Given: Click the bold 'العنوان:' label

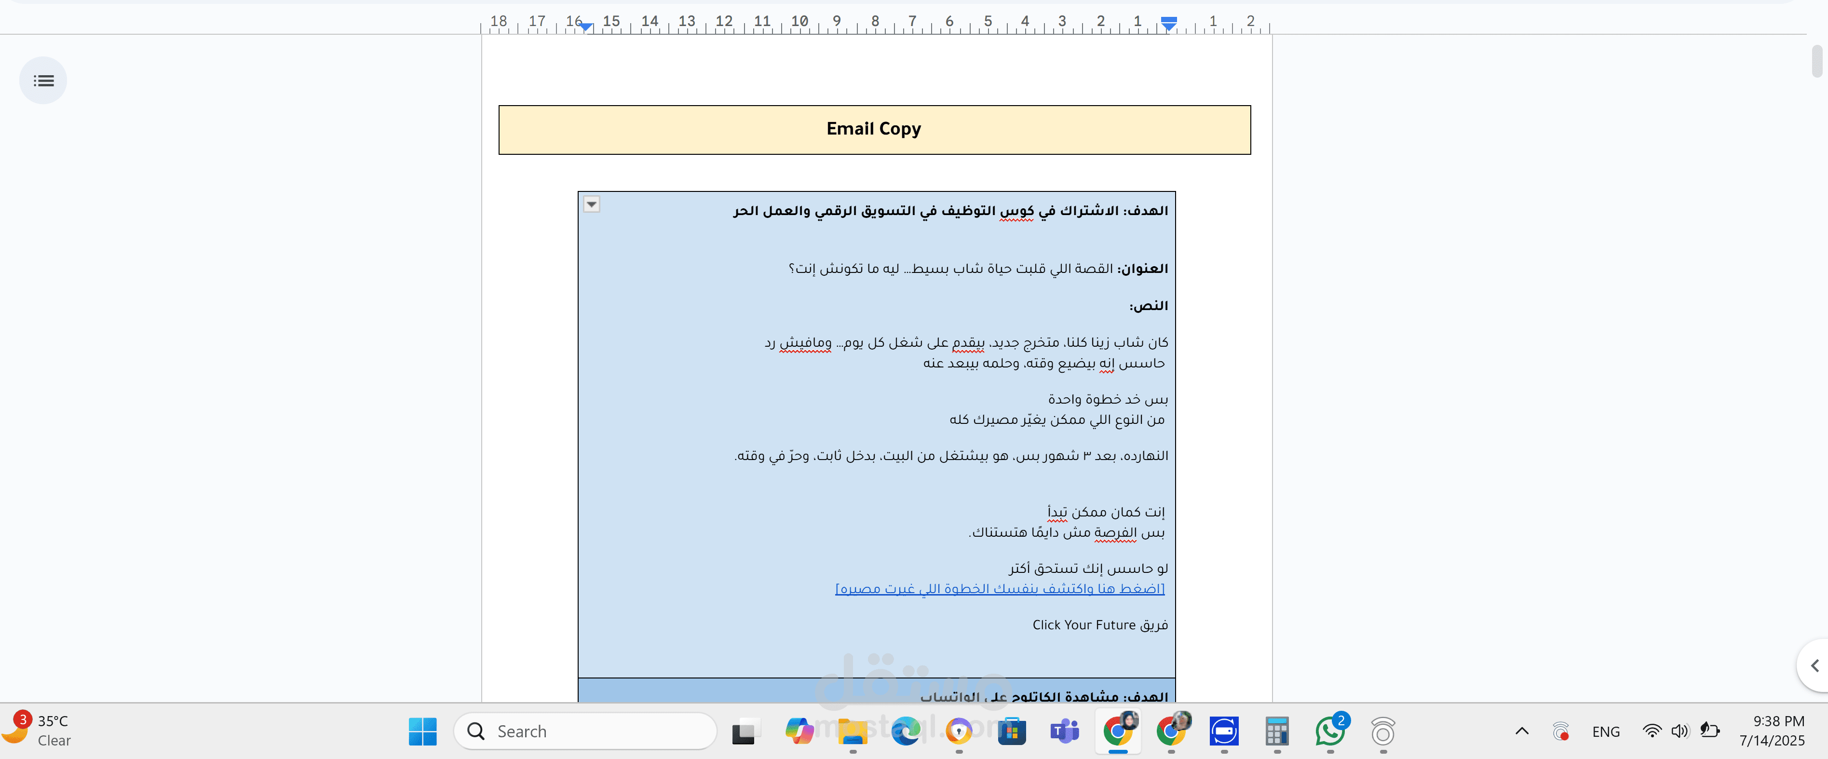Looking at the screenshot, I should [1142, 269].
